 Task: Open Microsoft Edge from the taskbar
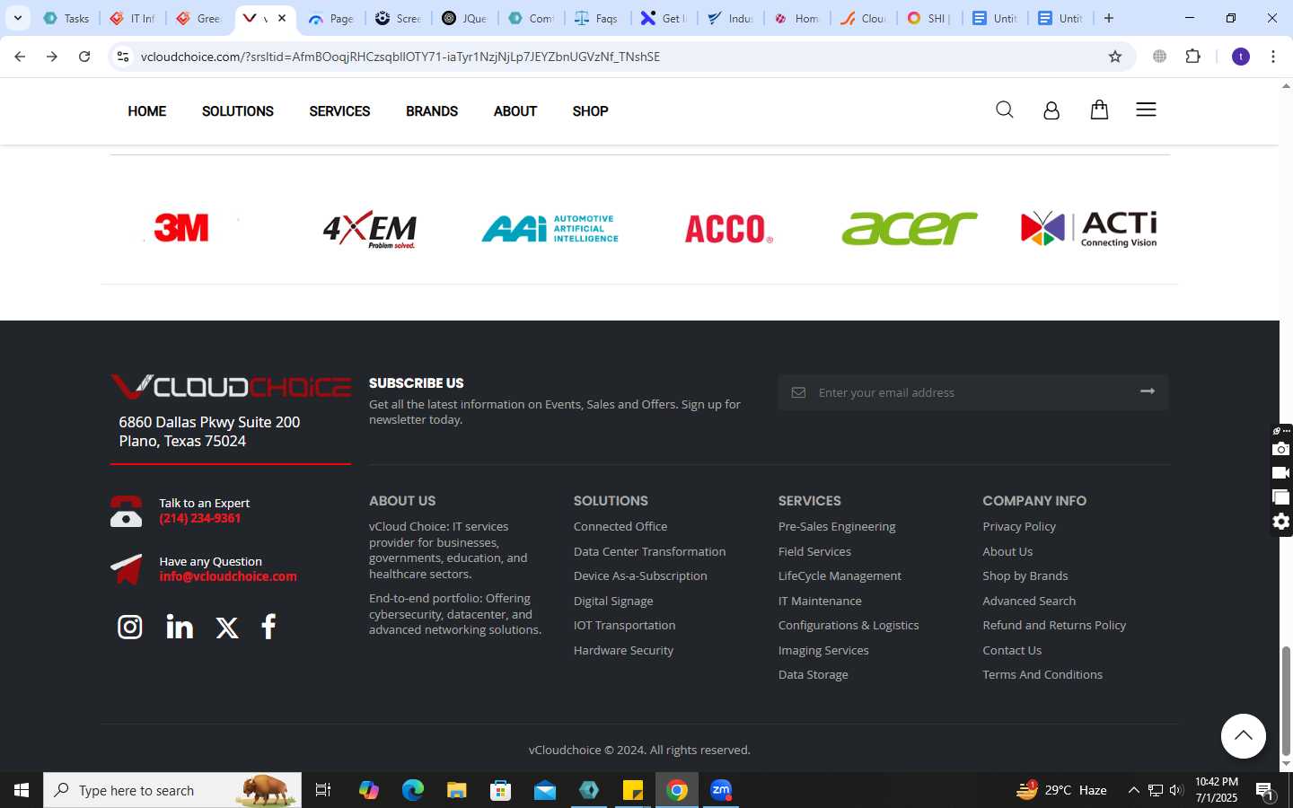[412, 790]
